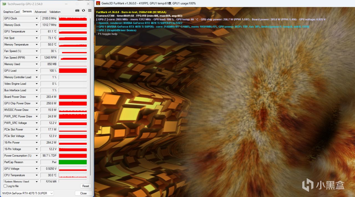The width and height of the screenshot is (355, 197).
Task: Expand the GPU Load sensor dropdown
Action: pos(37,71)
